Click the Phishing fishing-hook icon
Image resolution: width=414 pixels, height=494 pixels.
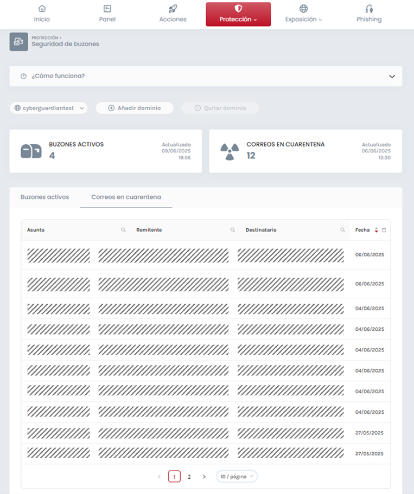[369, 9]
